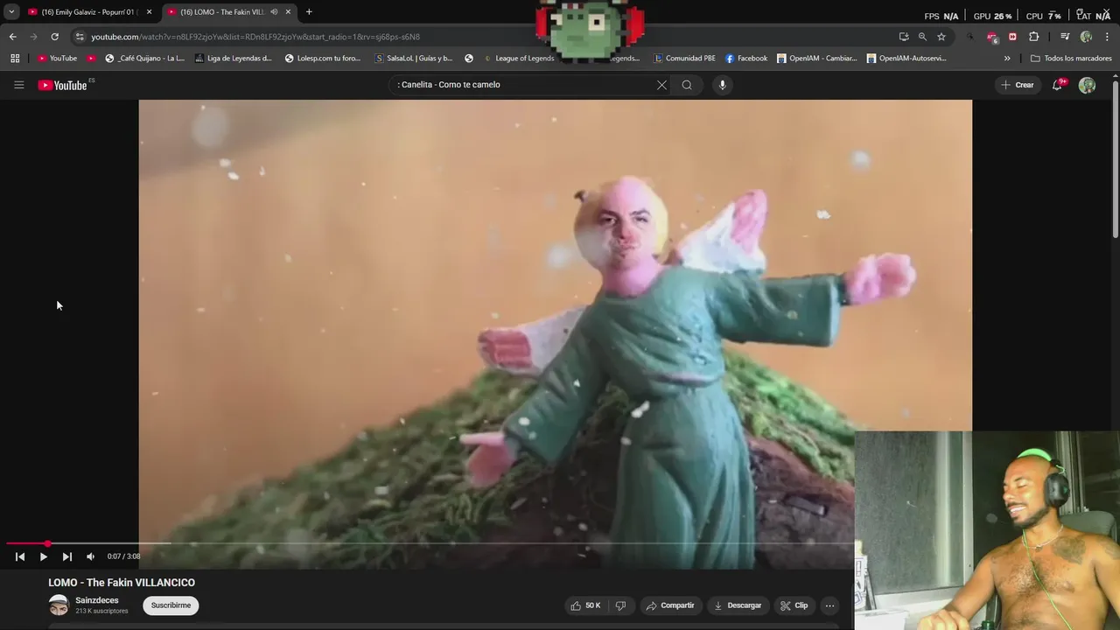Image resolution: width=1120 pixels, height=630 pixels.
Task: Close the Emily Galaviz tab
Action: click(x=149, y=12)
